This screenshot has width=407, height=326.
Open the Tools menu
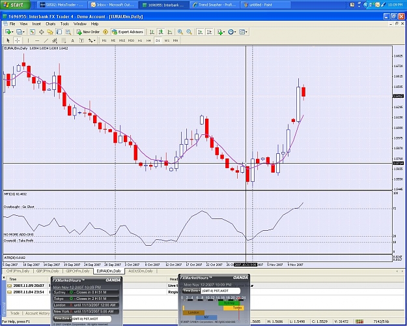pos(64,23)
